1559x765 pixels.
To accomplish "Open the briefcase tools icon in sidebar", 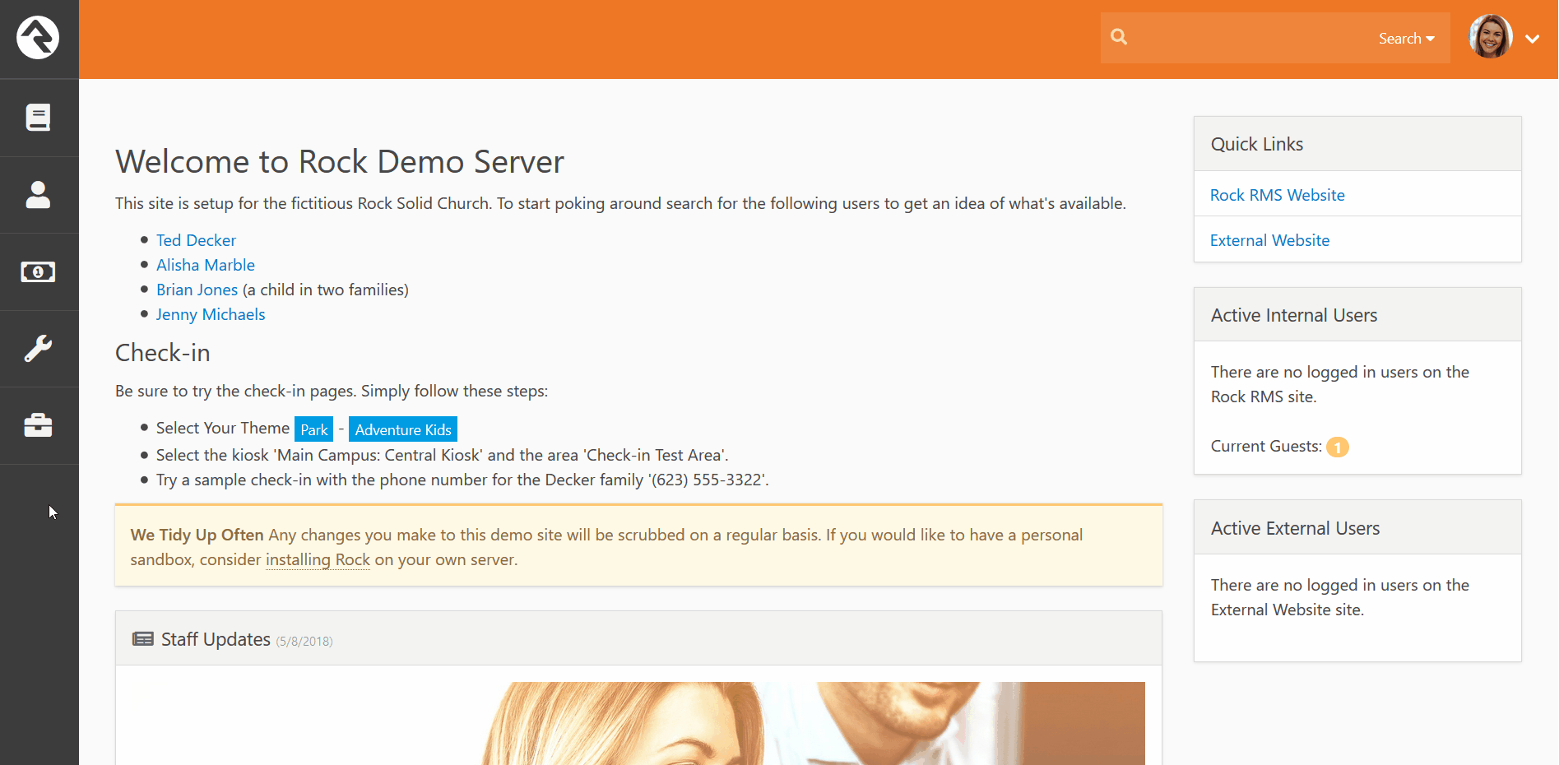I will [38, 425].
